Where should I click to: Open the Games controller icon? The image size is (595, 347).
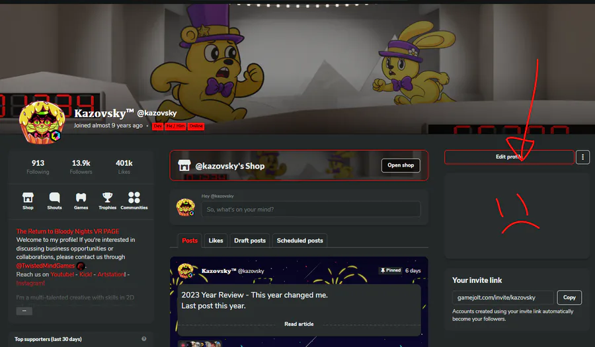81,201
